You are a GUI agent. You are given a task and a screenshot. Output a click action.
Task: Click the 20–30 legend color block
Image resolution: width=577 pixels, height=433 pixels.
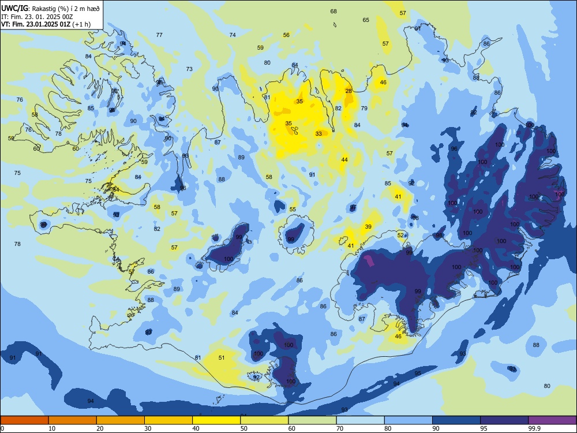121,420
